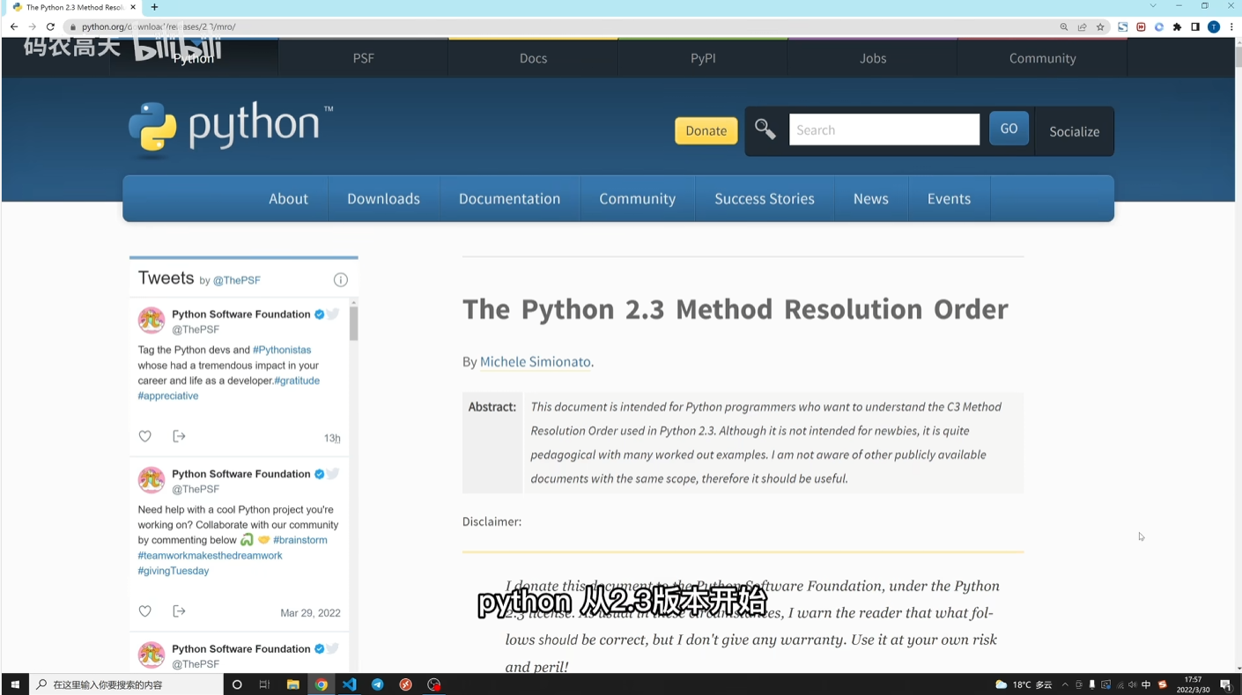Open Michele Simionato author link
Screen dimensions: 1242x695
pos(536,361)
